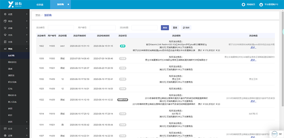Close the 加价购 tab
The width and height of the screenshot is (284, 138).
tap(68, 4)
